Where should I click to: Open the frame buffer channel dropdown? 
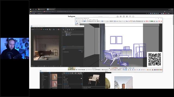point(36,29)
